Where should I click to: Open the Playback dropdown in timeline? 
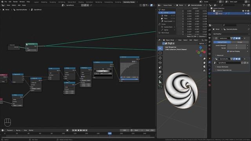coord(11,130)
